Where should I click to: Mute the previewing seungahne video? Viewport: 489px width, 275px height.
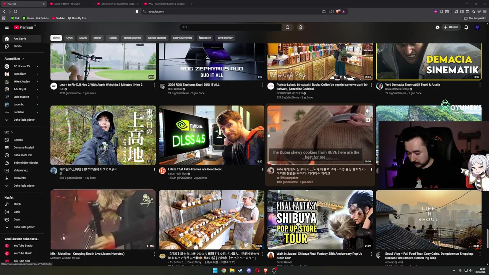[x=368, y=111]
